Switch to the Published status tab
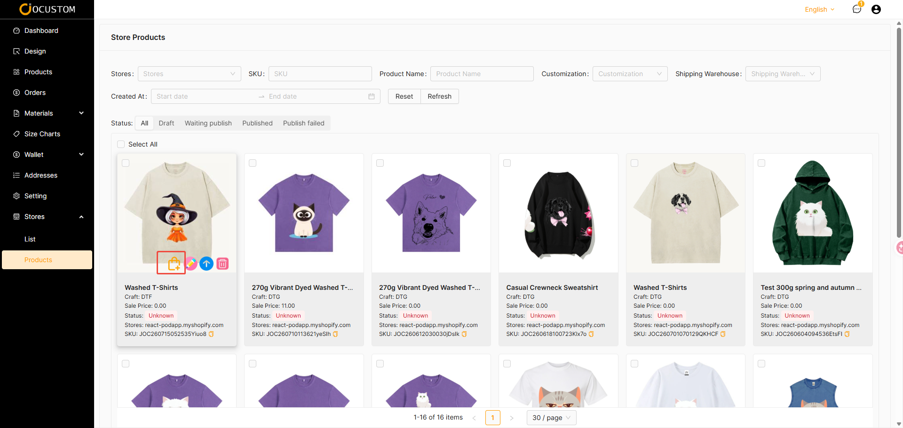This screenshot has height=428, width=903. tap(257, 123)
